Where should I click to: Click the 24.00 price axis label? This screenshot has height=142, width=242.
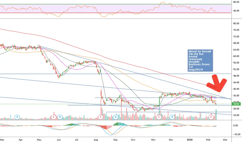click(x=236, y=115)
